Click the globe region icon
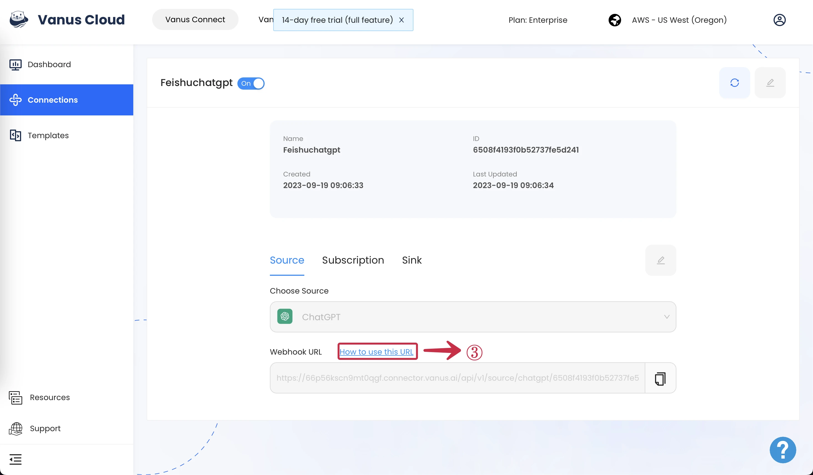Image resolution: width=813 pixels, height=475 pixels. click(614, 20)
